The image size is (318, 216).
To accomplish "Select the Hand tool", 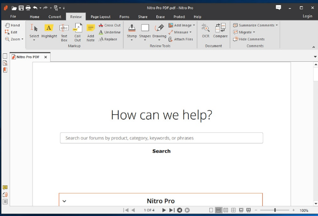I will (x=13, y=25).
